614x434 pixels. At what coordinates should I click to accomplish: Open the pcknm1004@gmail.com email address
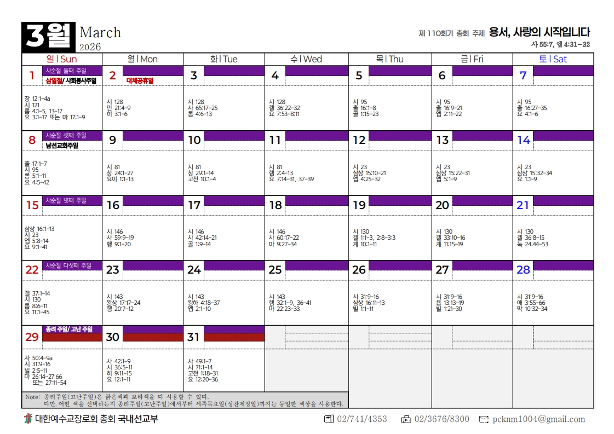tap(539, 419)
